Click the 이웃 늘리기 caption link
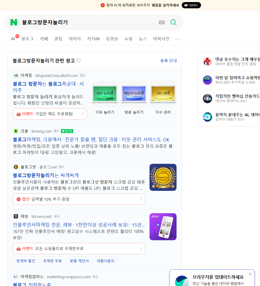The image size is (260, 286). pos(105,112)
